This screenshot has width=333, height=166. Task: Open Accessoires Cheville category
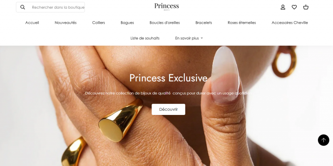(x=290, y=23)
